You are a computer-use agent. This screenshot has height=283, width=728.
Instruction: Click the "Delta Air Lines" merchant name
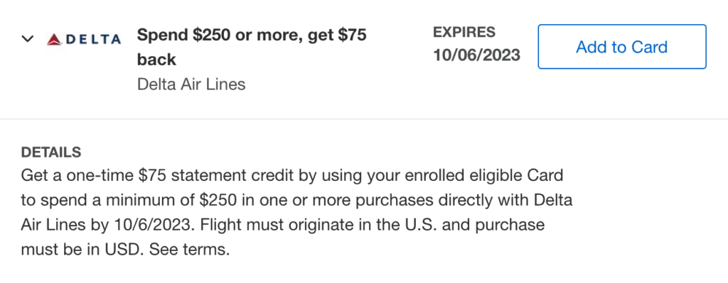click(x=191, y=84)
